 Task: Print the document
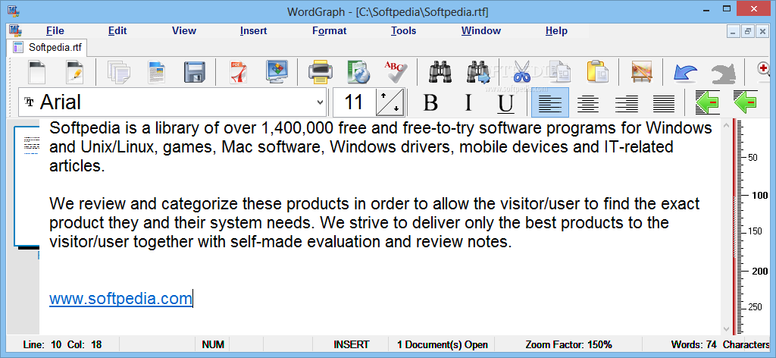[x=321, y=72]
